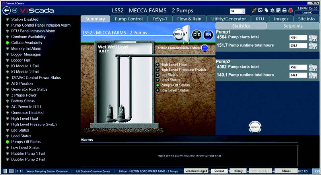The width and height of the screenshot is (321, 175).
Task: Click the printer icon in top toolbar
Action: tap(284, 10)
